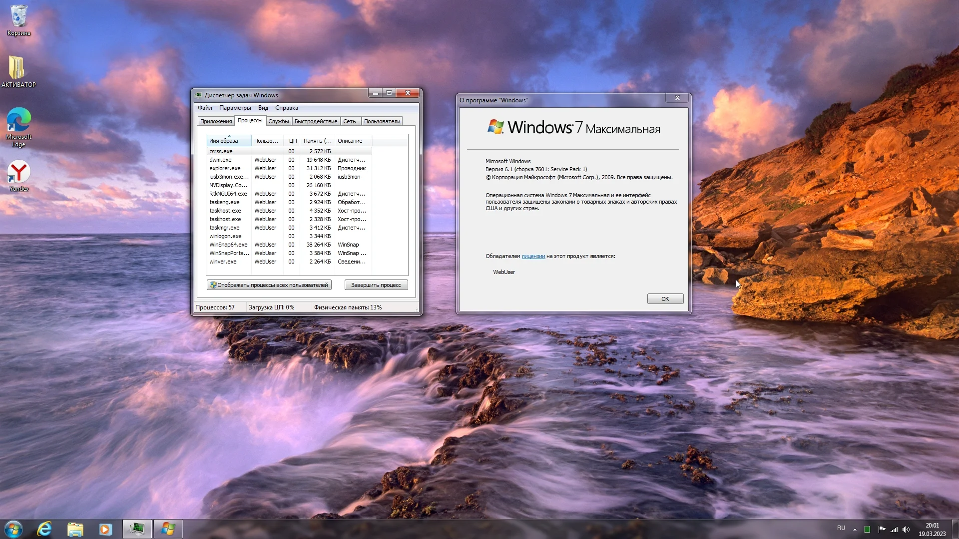Viewport: 959px width, 539px height.
Task: Open the лицензии license link
Action: click(533, 256)
